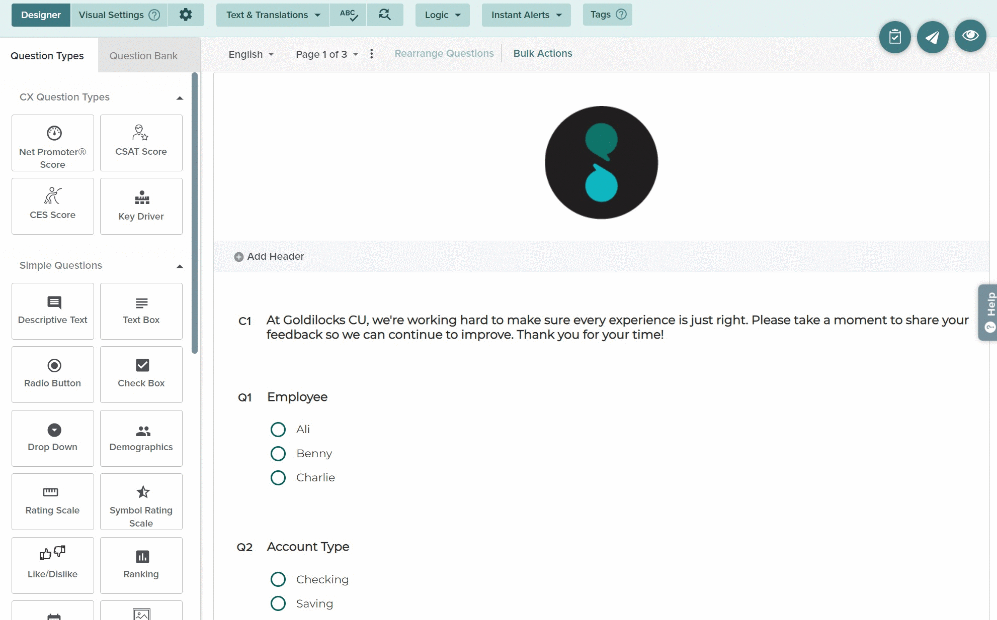This screenshot has width=997, height=620.
Task: Select the Charlie radio option
Action: tap(278, 478)
